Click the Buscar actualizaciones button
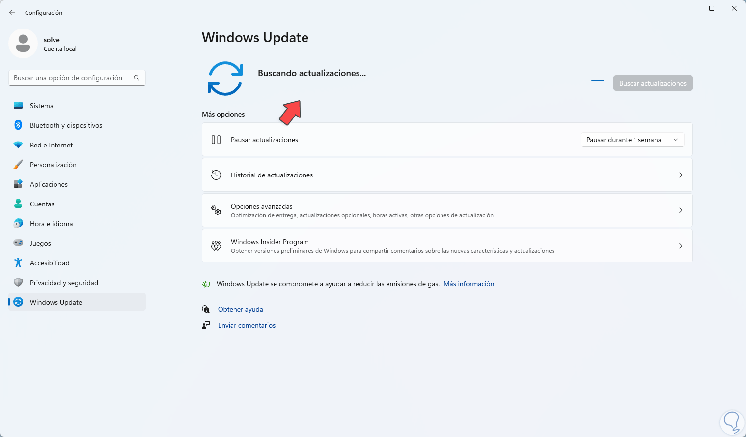The height and width of the screenshot is (437, 746). 653,83
